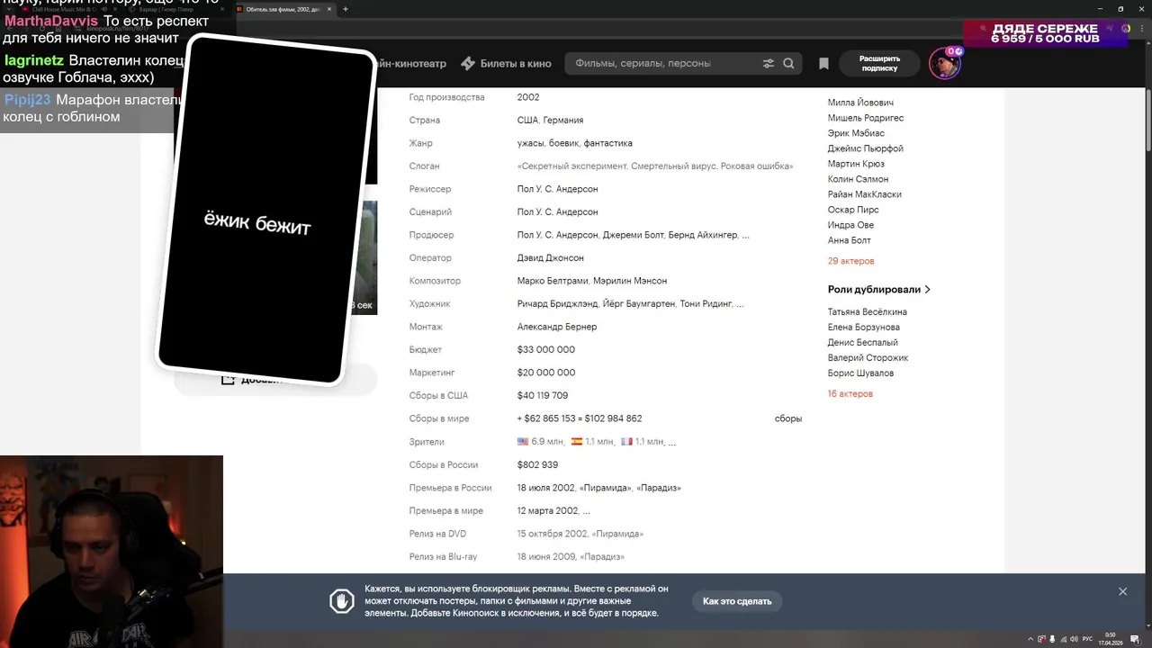Select the США country link

click(527, 121)
